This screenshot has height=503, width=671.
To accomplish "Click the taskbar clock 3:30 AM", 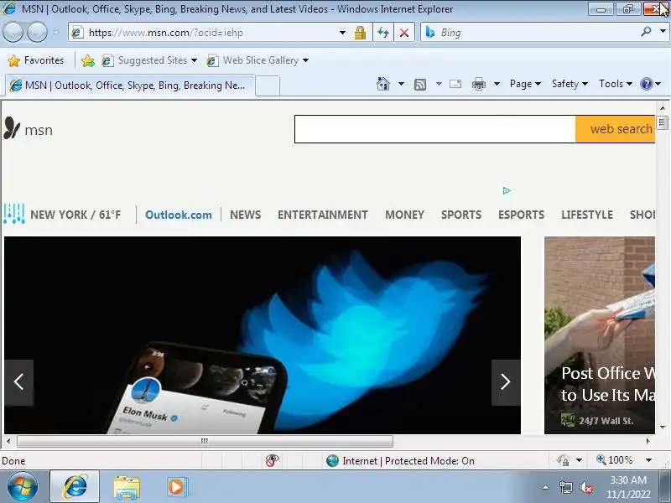I will [x=627, y=487].
